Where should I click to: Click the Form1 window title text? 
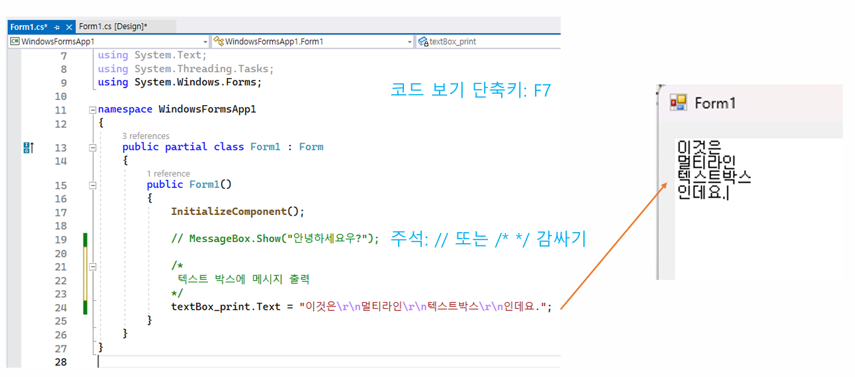(x=715, y=103)
